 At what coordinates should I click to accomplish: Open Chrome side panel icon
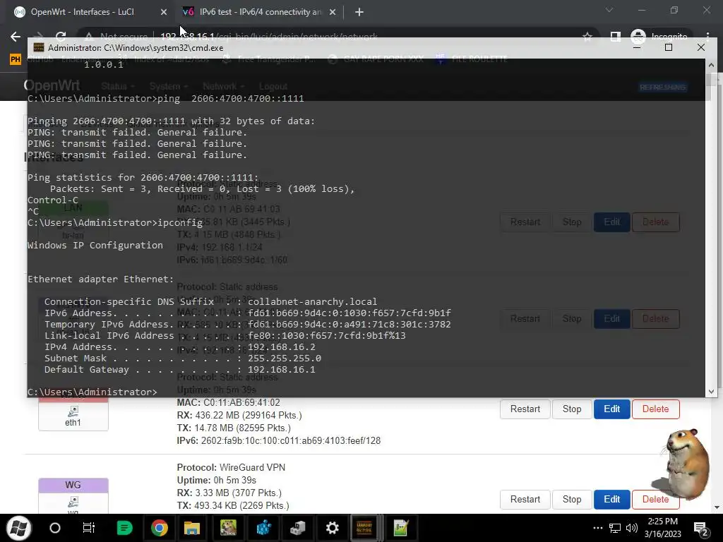615,37
